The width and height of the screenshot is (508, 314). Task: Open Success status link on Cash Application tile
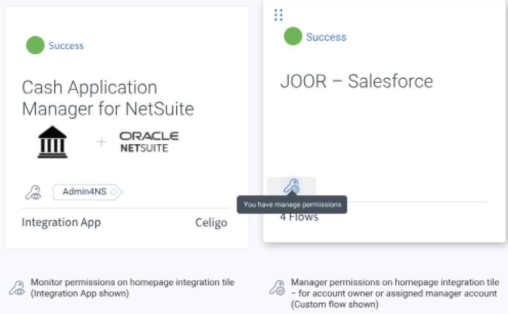[x=66, y=46]
